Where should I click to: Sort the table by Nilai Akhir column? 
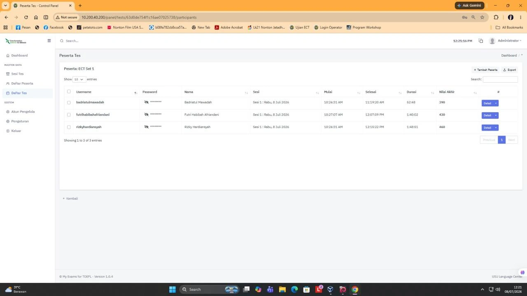tap(457, 92)
